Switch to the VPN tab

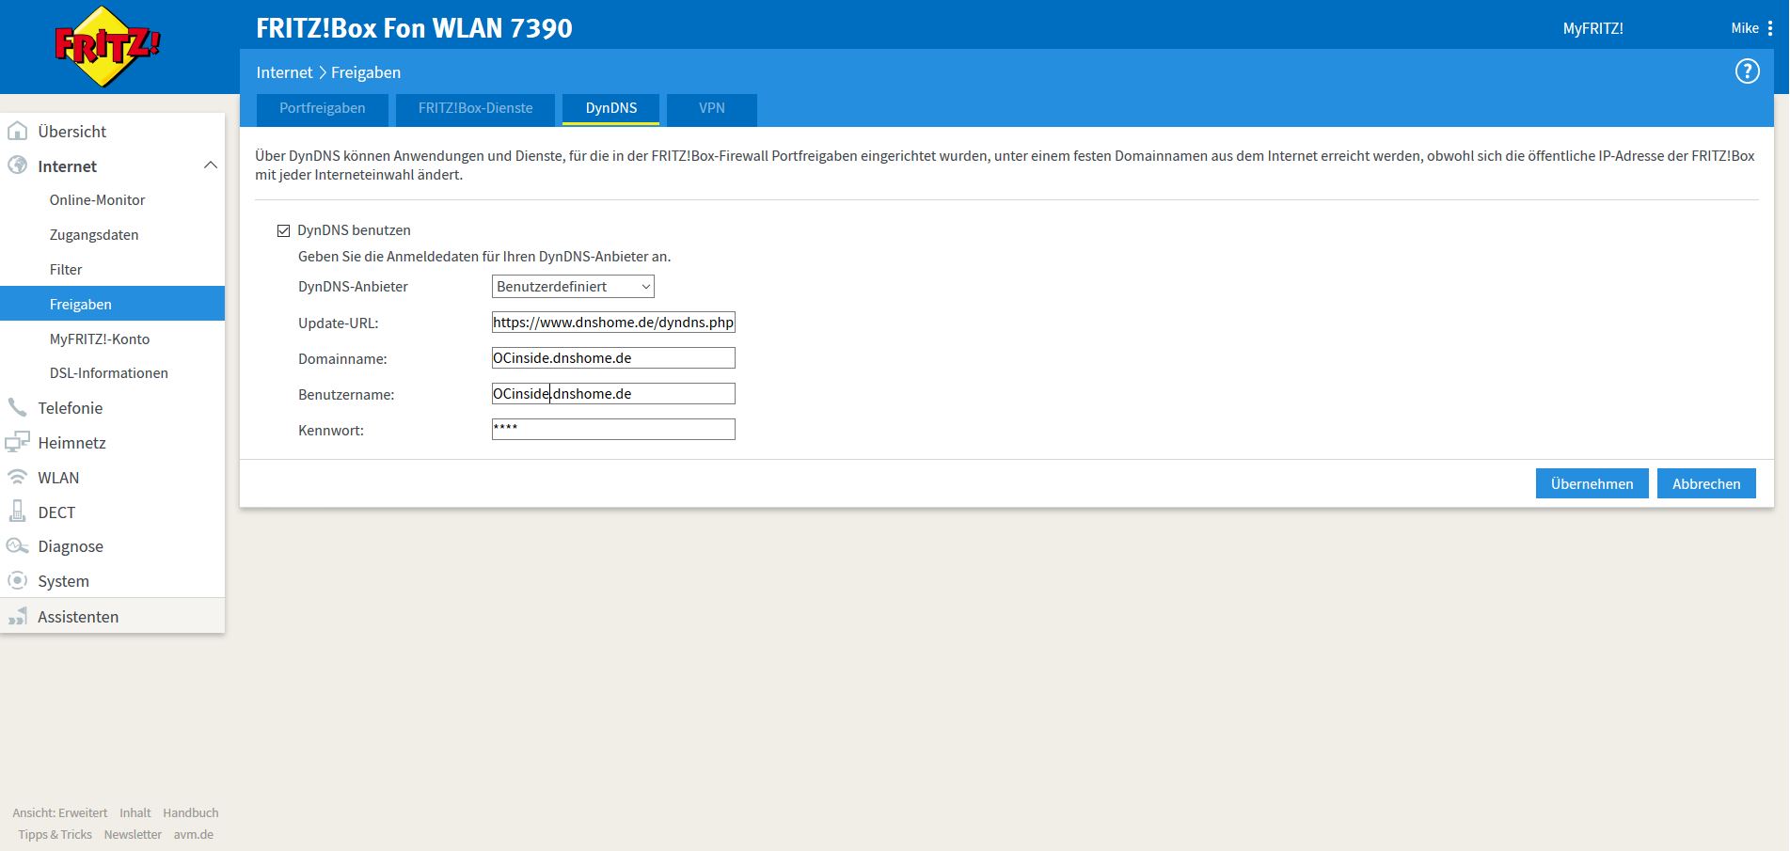[x=712, y=108]
